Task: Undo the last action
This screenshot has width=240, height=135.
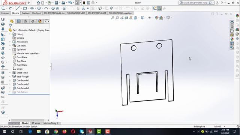Action: [70, 3]
